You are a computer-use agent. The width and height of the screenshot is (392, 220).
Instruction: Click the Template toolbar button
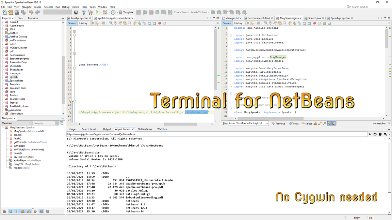click(126, 12)
